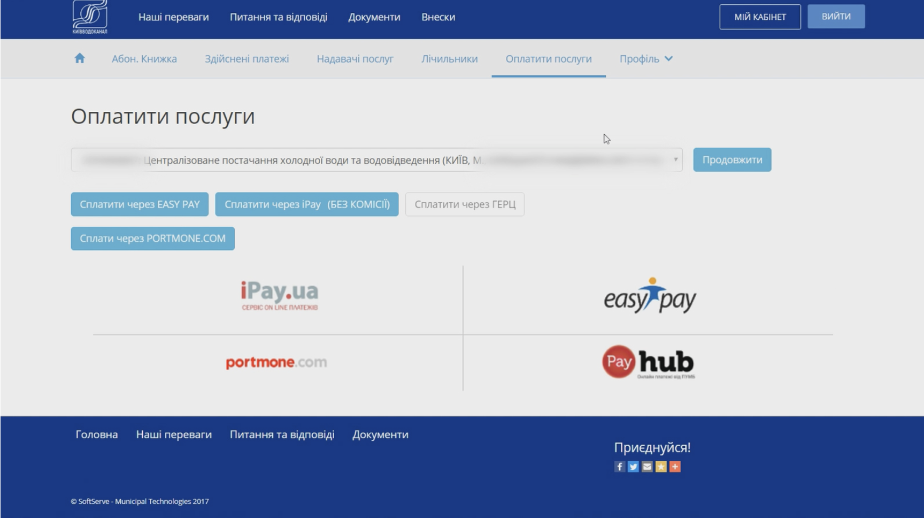Click the МІЙ КАБІНЕТ button
This screenshot has width=924, height=520.
760,17
